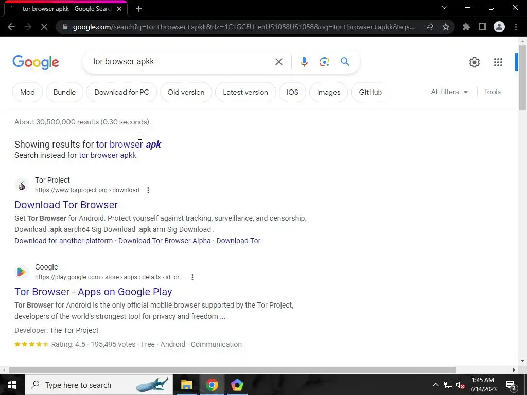Click the Chrome taskbar icon
Image resolution: width=527 pixels, height=395 pixels.
[x=212, y=385]
